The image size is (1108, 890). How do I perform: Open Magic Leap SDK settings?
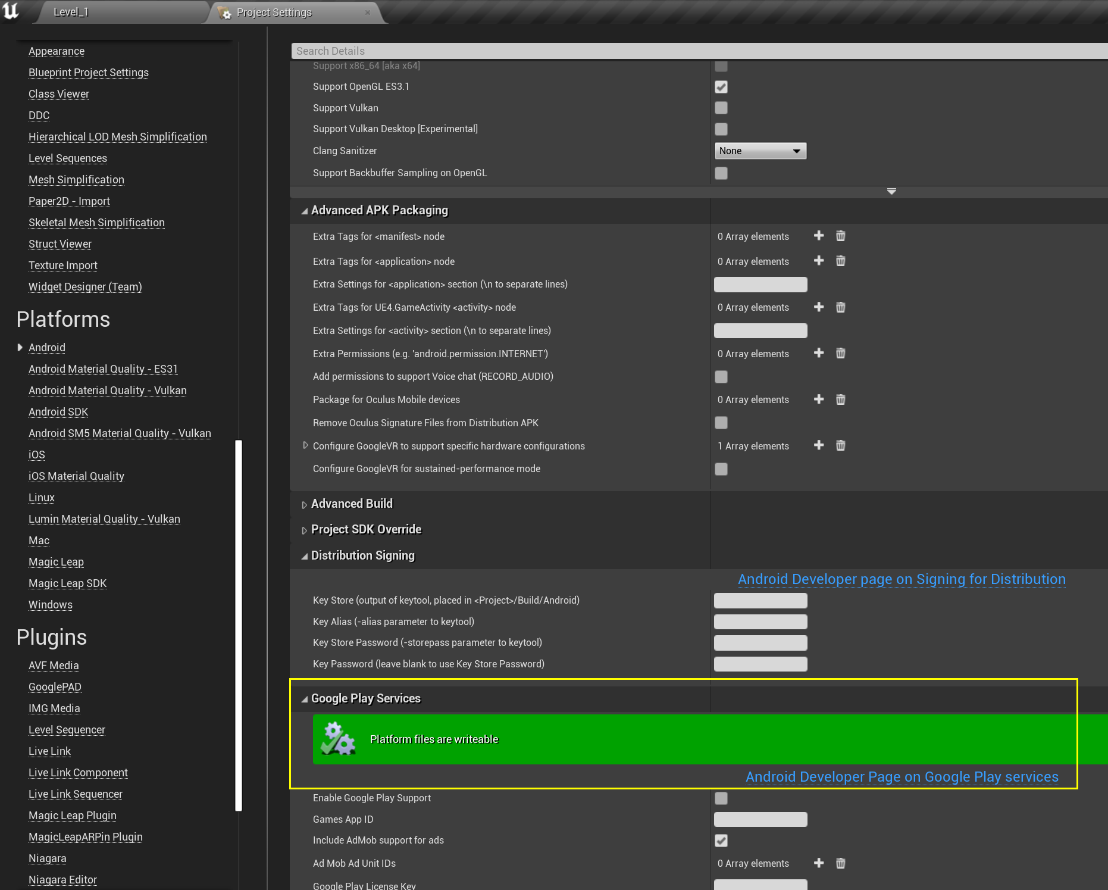tap(68, 583)
